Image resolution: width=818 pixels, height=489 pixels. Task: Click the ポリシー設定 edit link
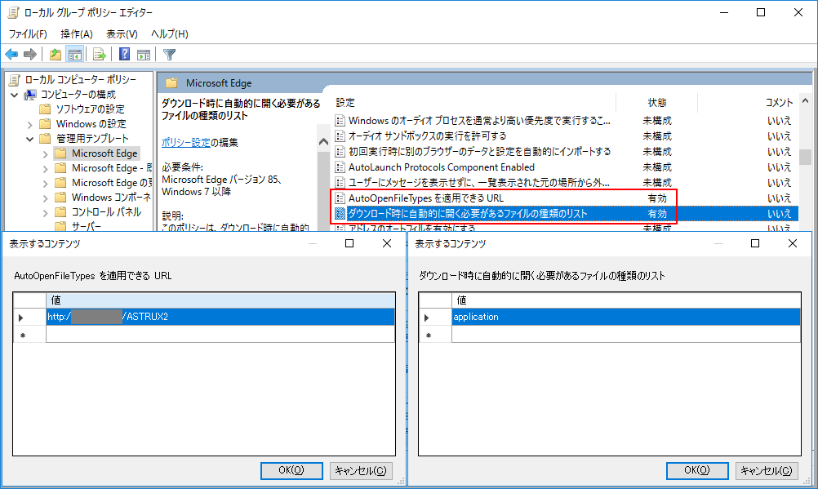coord(185,142)
